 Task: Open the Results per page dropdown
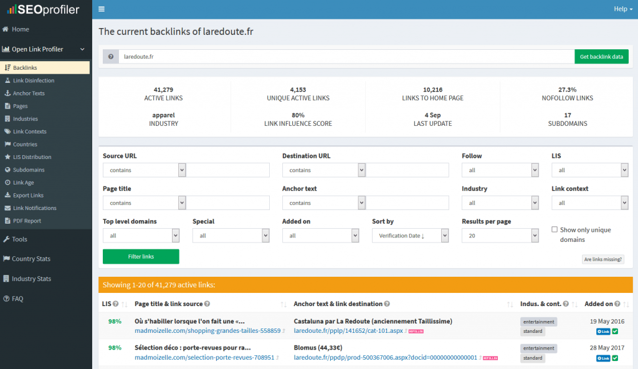click(x=500, y=236)
